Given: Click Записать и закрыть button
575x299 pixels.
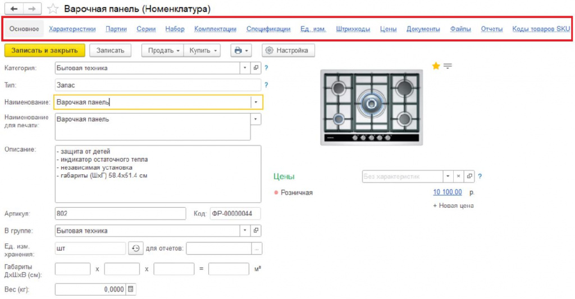Looking at the screenshot, I should coord(45,50).
